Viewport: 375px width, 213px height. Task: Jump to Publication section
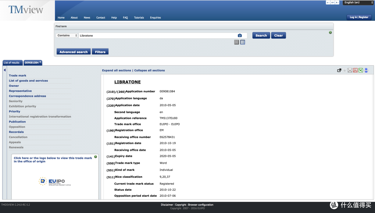pyautogui.click(x=17, y=122)
